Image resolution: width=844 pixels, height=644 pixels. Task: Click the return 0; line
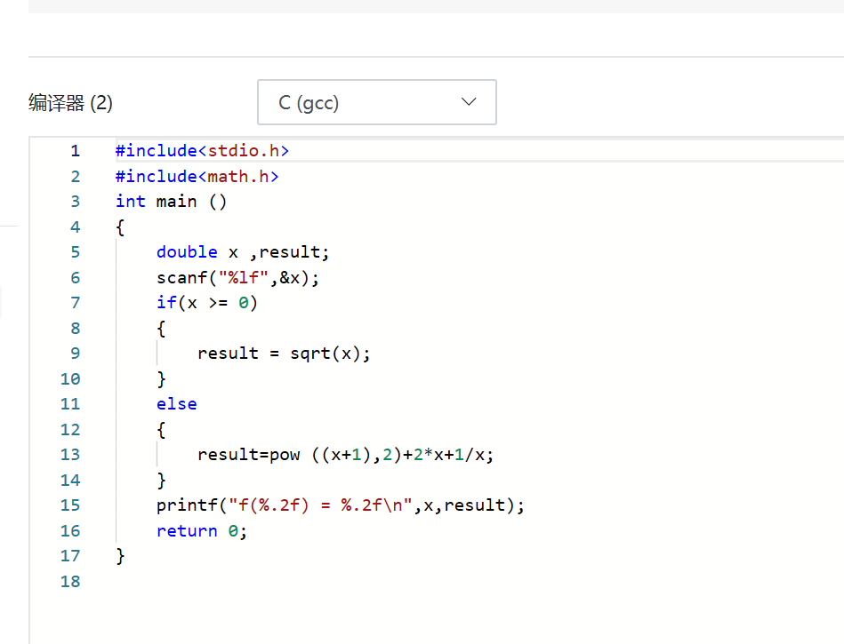coord(202,531)
